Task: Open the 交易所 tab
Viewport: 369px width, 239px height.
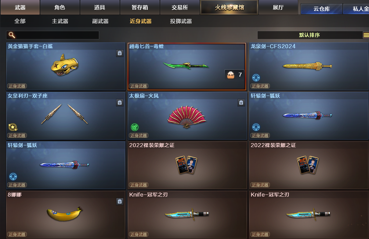Action: pos(180,7)
